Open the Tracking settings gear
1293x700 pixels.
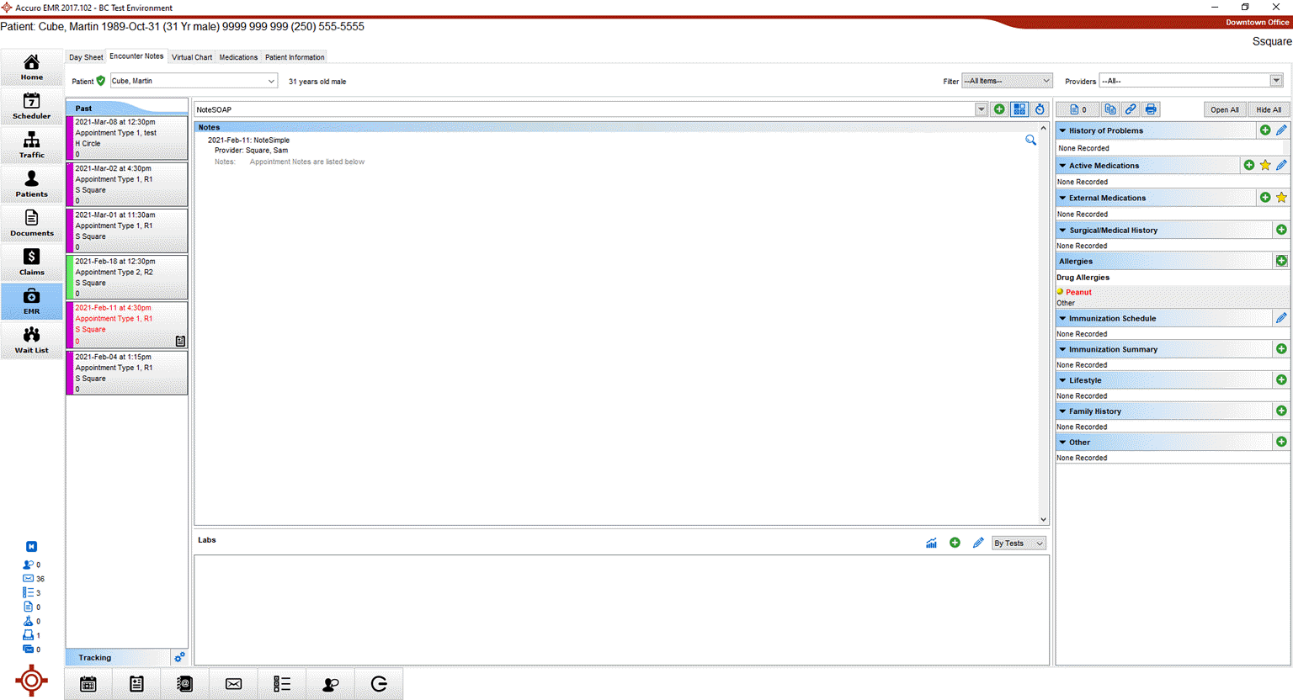(179, 657)
